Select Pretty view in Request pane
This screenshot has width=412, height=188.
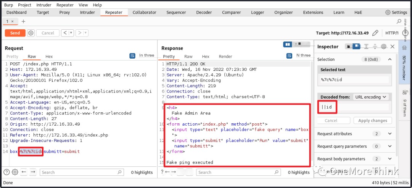12,56
